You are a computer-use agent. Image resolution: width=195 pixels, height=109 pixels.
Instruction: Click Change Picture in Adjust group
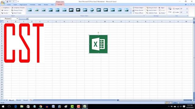(x=17, y=10)
